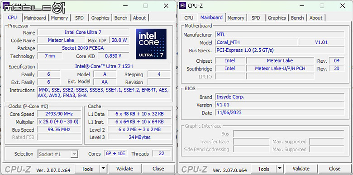The image size is (353, 175).
Task: Click the empty Rated FSB field
Action: coord(59,137)
